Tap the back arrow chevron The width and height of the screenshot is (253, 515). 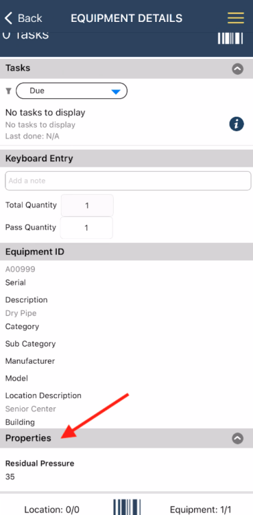point(9,18)
